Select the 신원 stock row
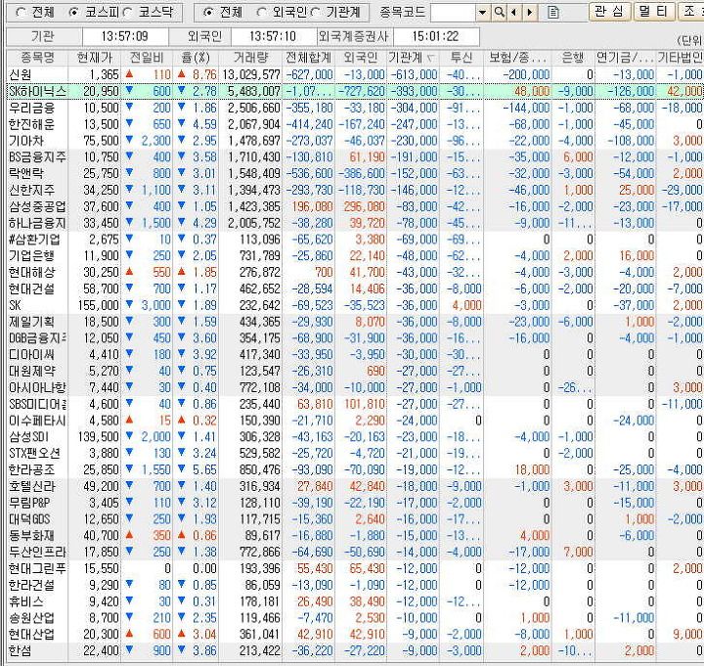704x666 pixels. click(x=355, y=74)
